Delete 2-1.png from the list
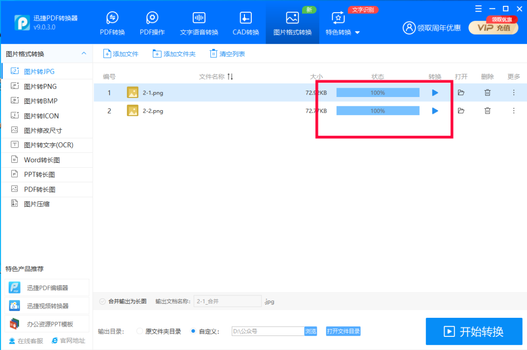The height and width of the screenshot is (350, 527). [487, 92]
